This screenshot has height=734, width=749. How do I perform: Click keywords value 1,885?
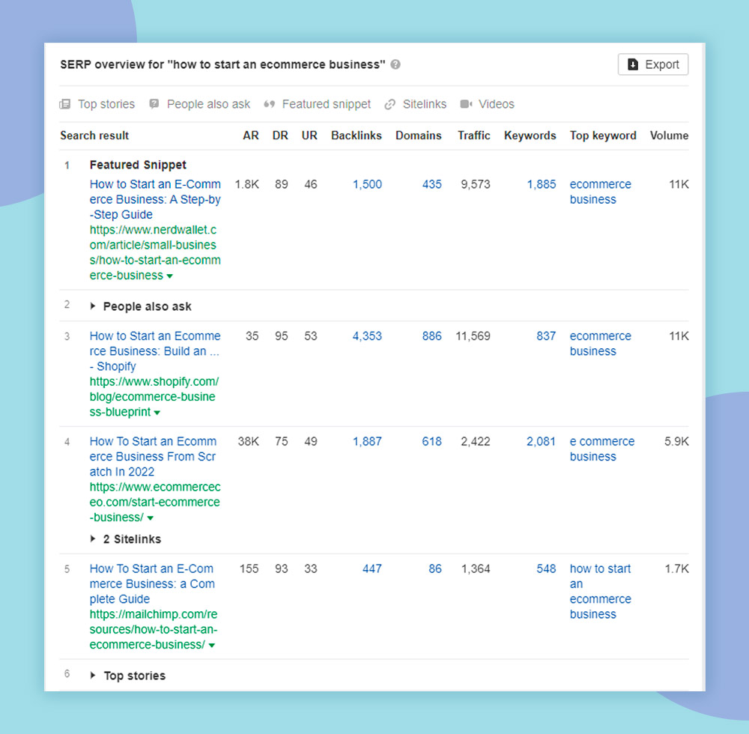[x=542, y=184]
